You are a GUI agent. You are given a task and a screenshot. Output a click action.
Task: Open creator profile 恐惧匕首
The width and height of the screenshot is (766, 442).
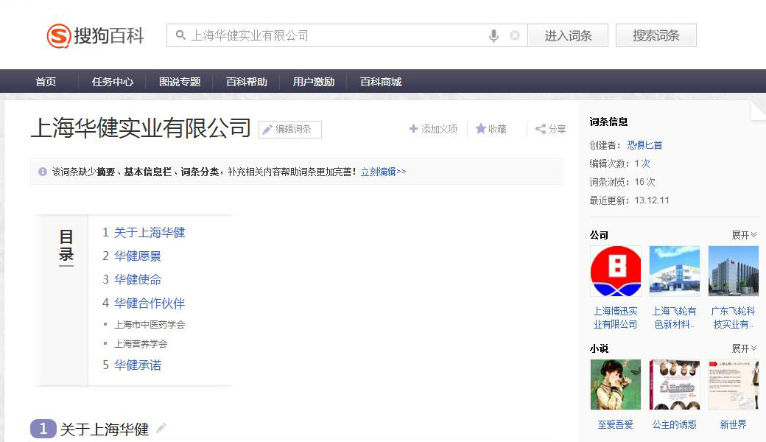[x=645, y=145]
